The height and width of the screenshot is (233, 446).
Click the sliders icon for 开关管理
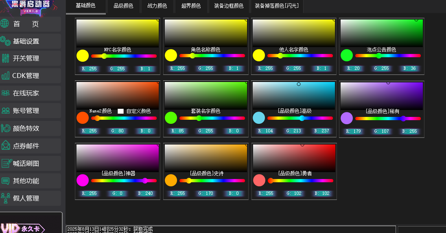pos(5,58)
